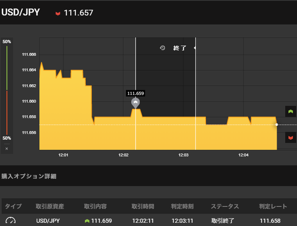The height and width of the screenshot is (226, 297).
Task: Click the 取引内容 column header
Action: click(x=95, y=206)
